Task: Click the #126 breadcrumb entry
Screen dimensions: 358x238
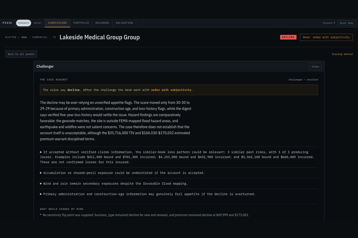Action: (24, 37)
